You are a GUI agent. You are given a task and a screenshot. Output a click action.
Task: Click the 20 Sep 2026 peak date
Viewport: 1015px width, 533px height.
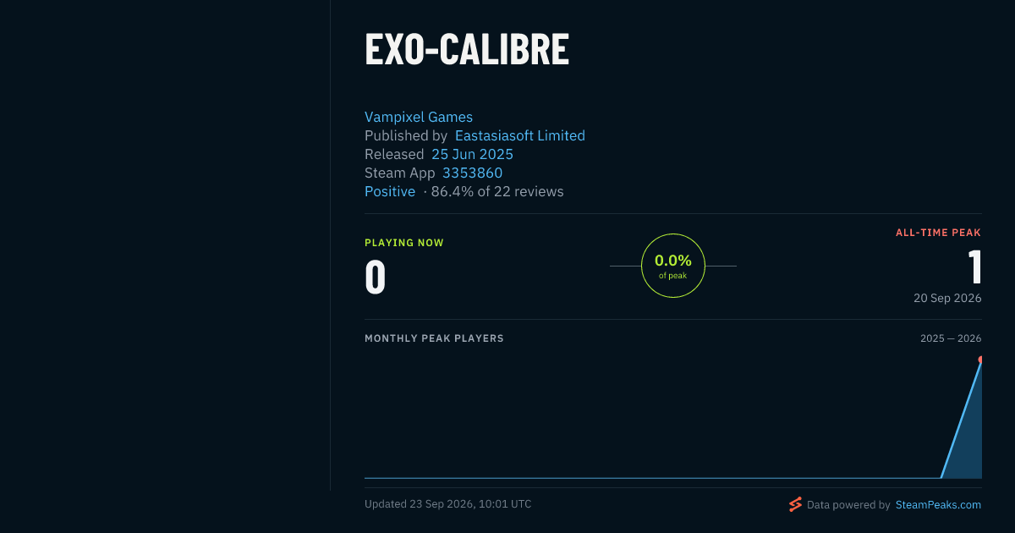click(947, 298)
